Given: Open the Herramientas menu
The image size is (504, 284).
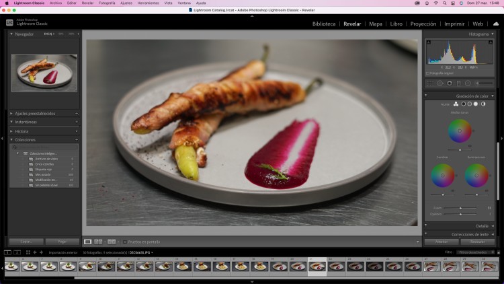Looking at the screenshot, I should (149, 3).
